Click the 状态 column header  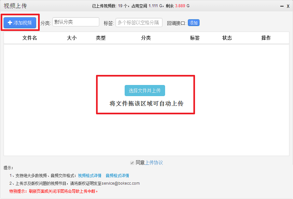tap(227, 38)
